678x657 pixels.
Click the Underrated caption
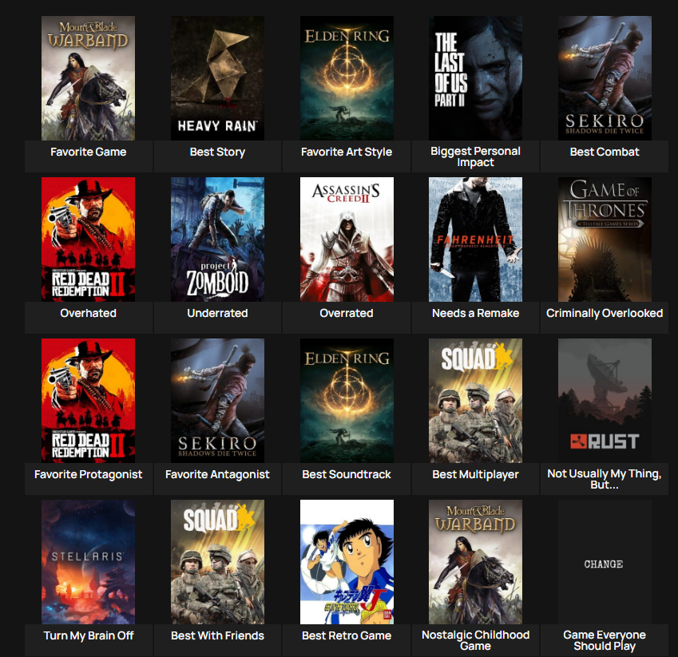point(217,313)
